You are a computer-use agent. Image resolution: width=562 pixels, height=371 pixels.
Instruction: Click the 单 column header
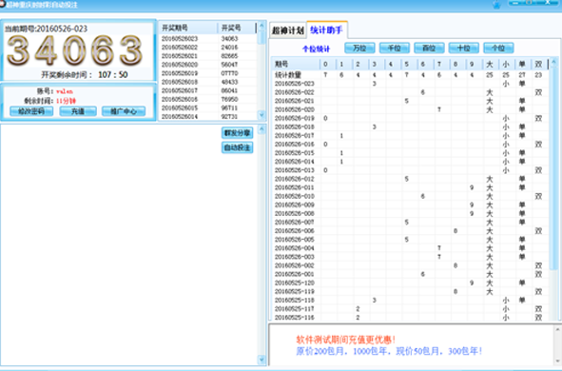522,64
